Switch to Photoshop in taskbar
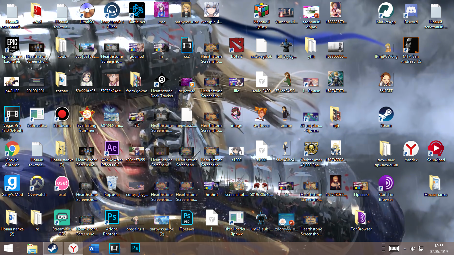 point(135,248)
